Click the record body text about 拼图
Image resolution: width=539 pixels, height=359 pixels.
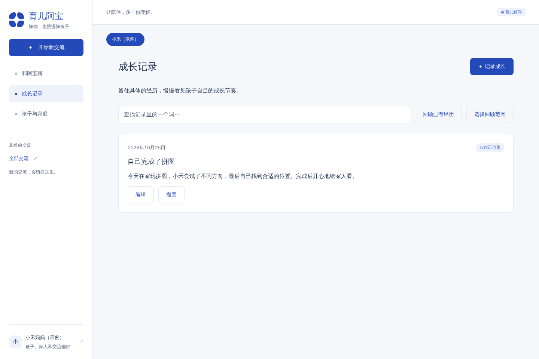pyautogui.click(x=243, y=176)
